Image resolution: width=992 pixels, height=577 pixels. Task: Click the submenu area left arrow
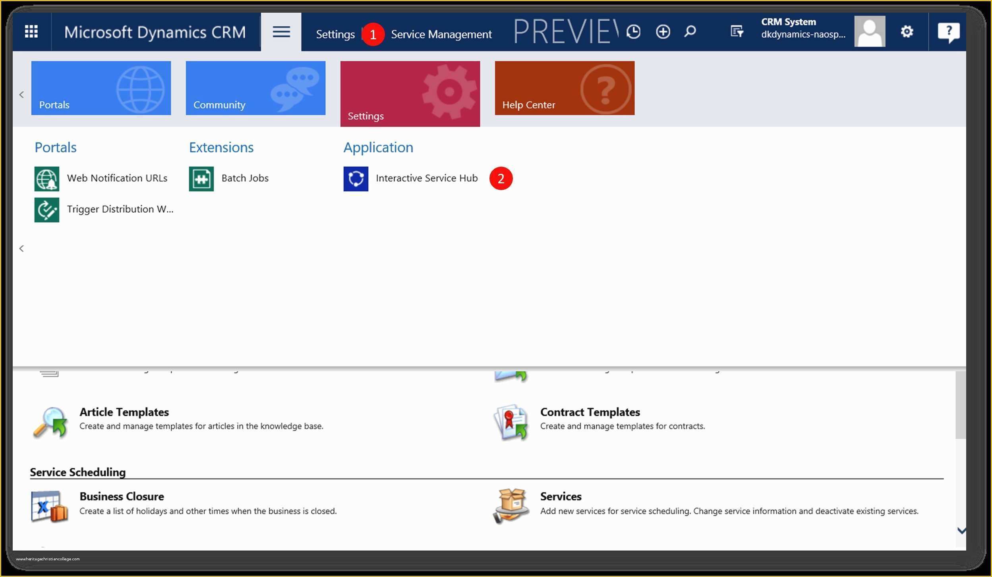pyautogui.click(x=21, y=248)
